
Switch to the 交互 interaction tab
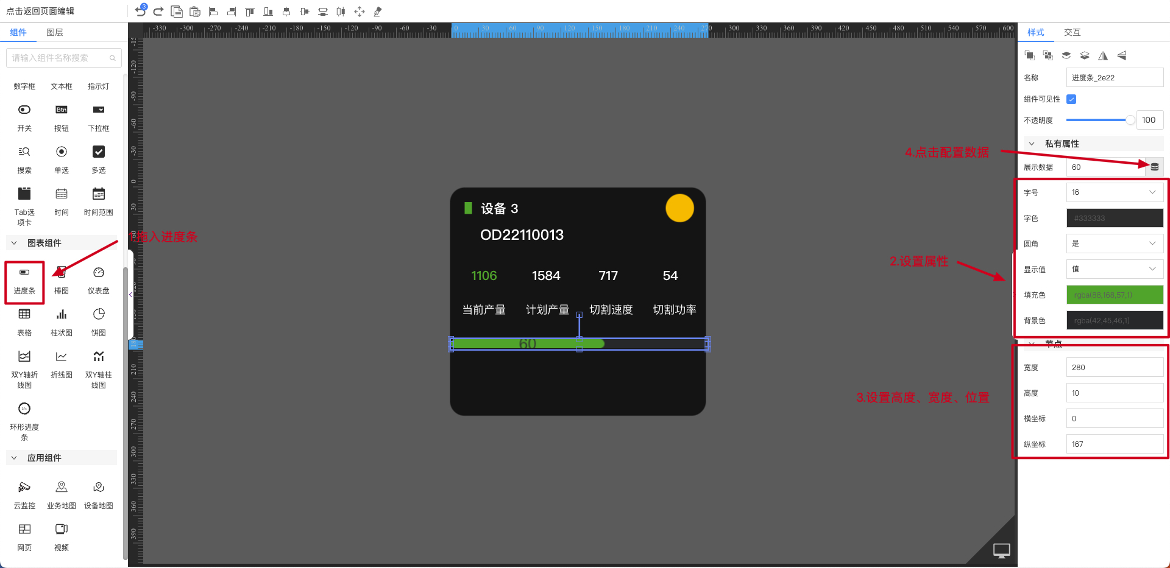click(1072, 32)
